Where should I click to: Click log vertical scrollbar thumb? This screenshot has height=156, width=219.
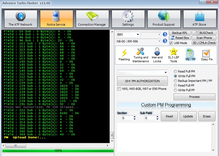(112, 135)
